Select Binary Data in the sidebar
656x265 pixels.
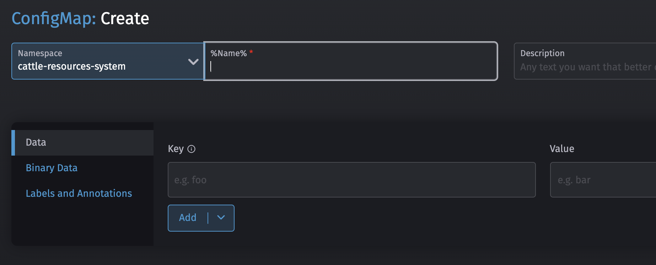[x=52, y=168]
